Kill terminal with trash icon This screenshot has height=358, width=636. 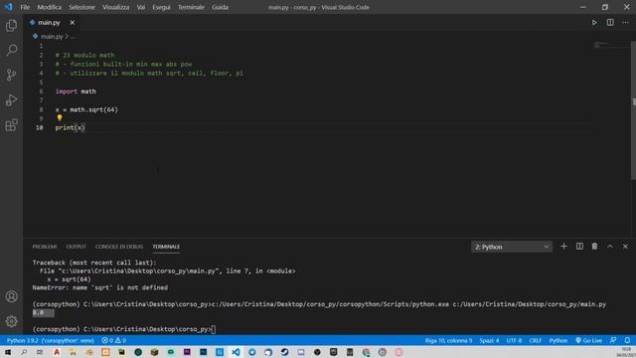594,247
